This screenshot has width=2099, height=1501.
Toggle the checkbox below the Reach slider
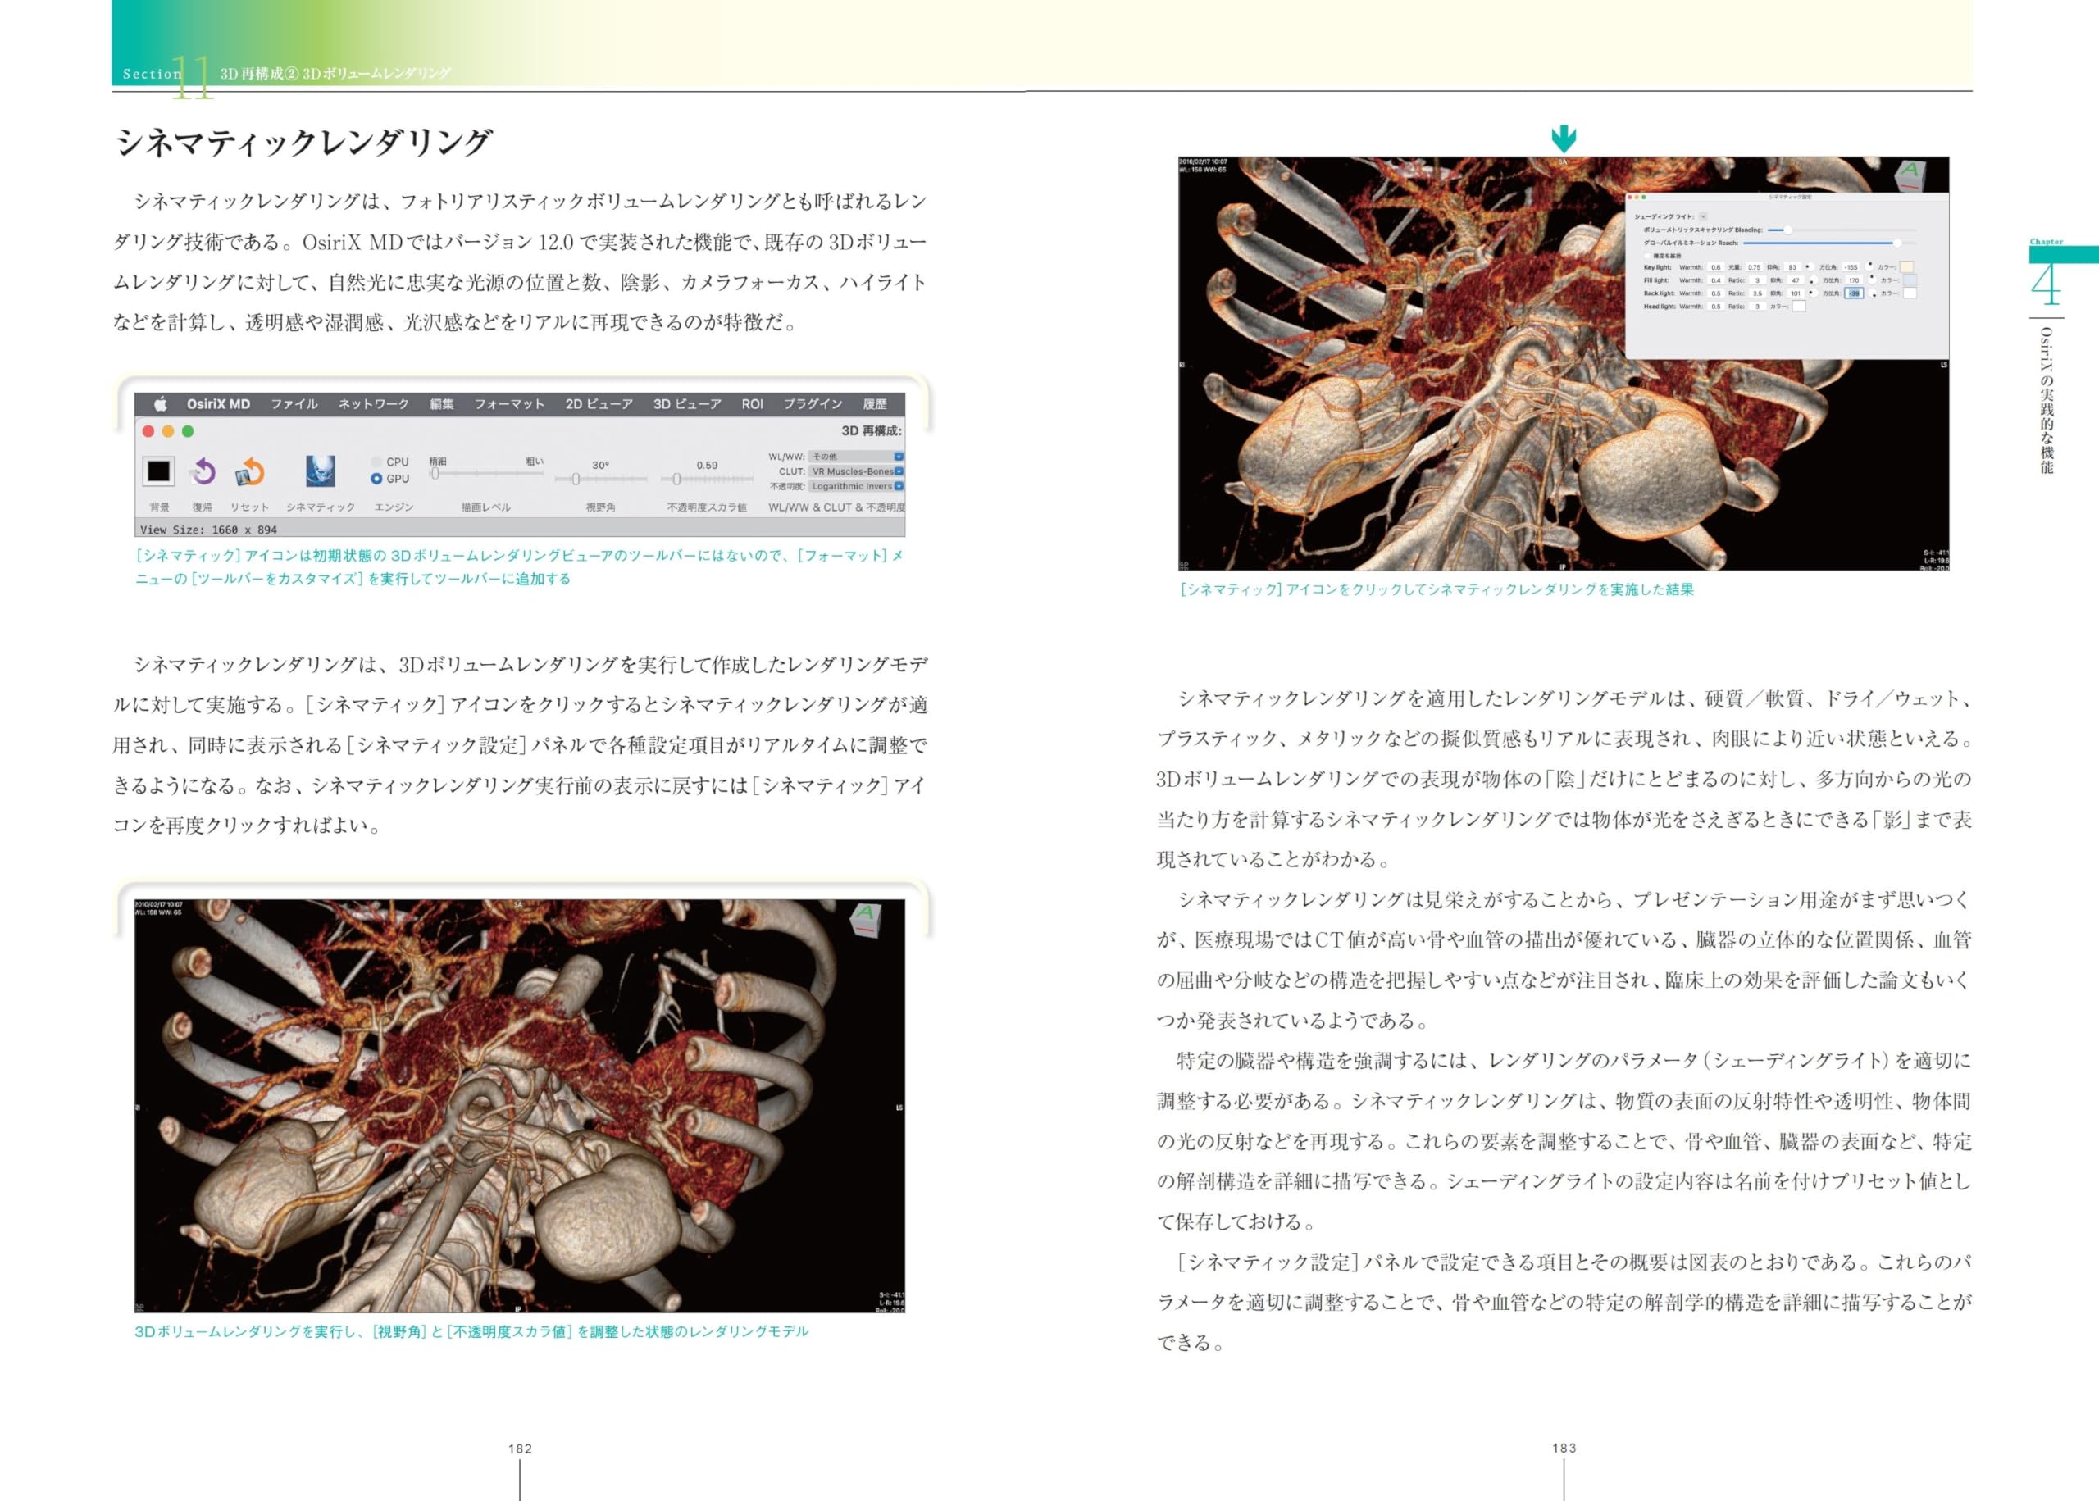pos(1648,256)
